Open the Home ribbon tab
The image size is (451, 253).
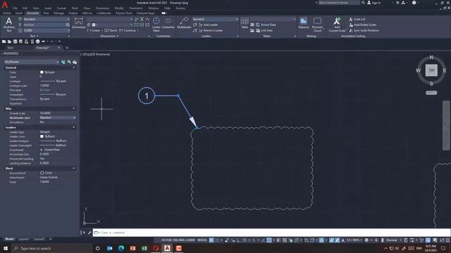click(6, 13)
